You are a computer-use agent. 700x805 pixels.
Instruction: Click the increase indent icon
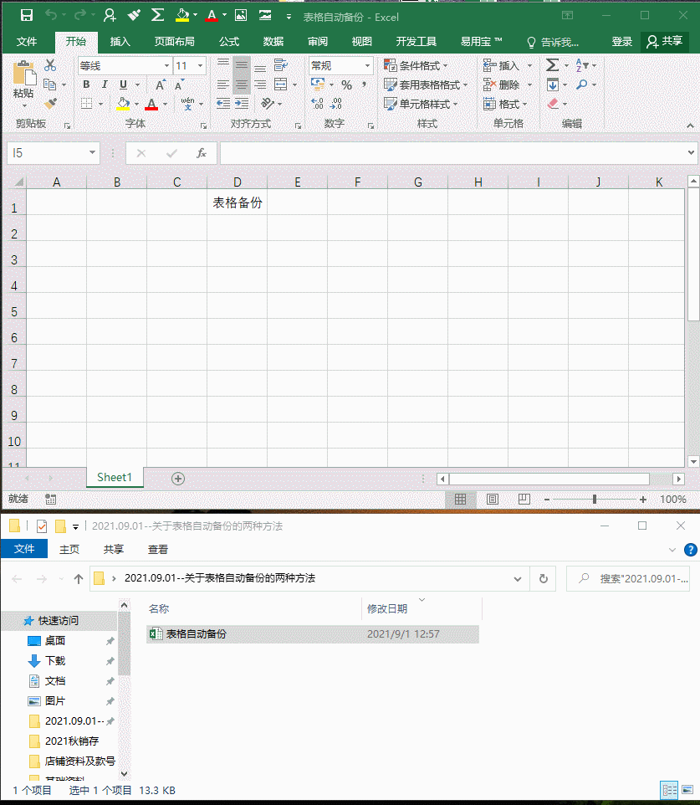click(x=242, y=104)
